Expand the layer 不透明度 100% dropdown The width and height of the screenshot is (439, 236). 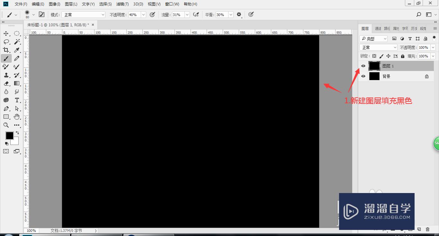tap(433, 47)
